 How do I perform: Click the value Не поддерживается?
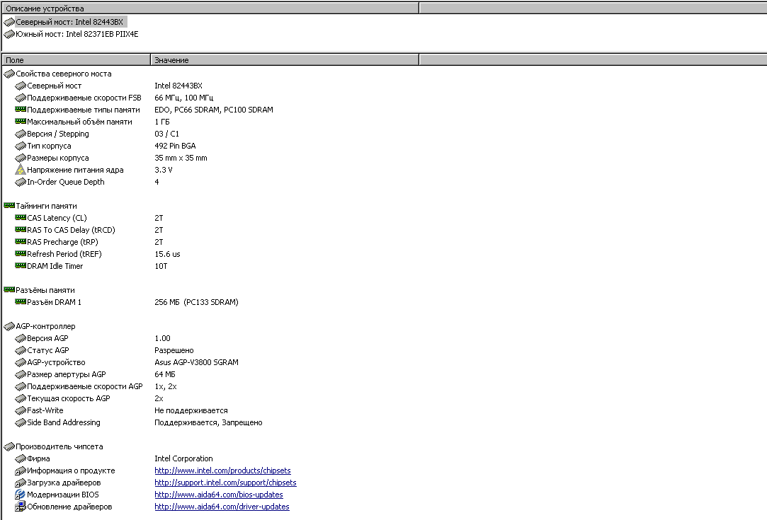pos(191,410)
